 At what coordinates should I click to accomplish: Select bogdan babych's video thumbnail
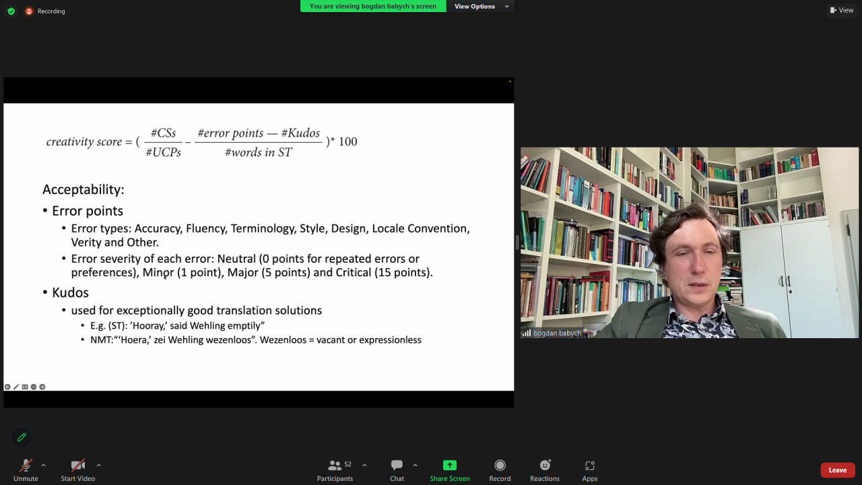tap(690, 243)
